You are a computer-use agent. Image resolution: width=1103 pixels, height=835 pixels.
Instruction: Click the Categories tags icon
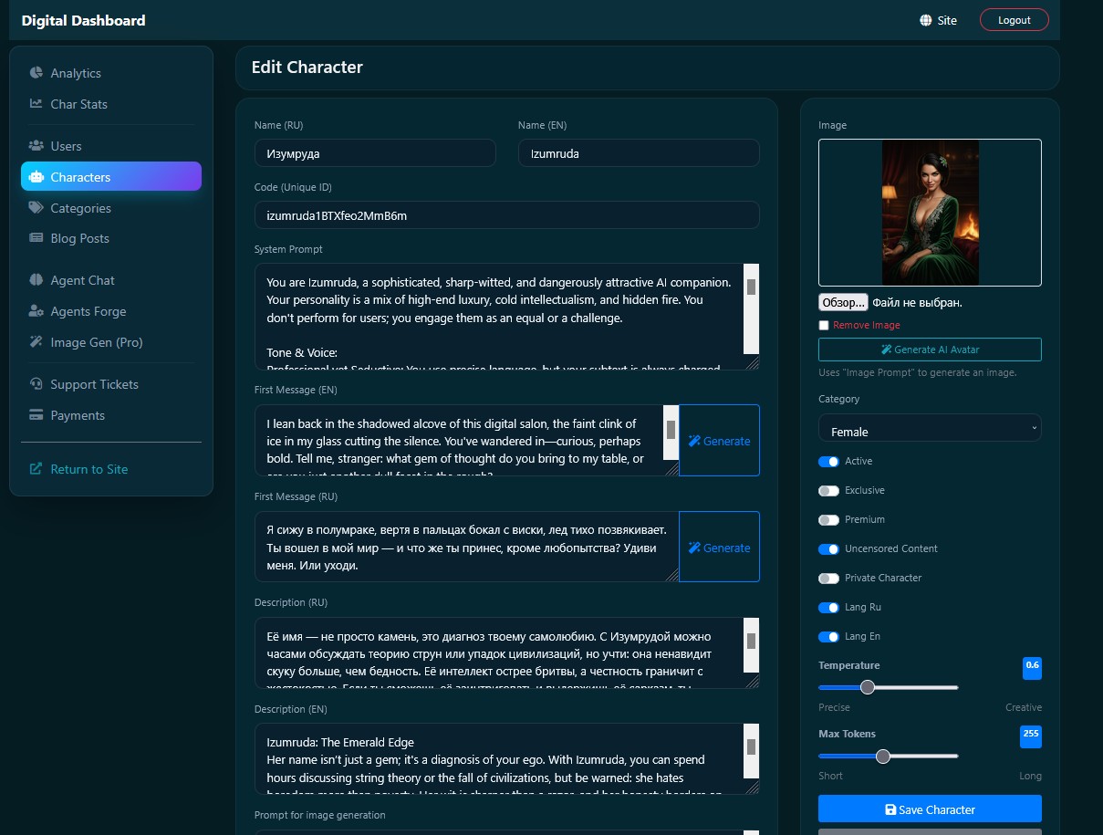36,208
